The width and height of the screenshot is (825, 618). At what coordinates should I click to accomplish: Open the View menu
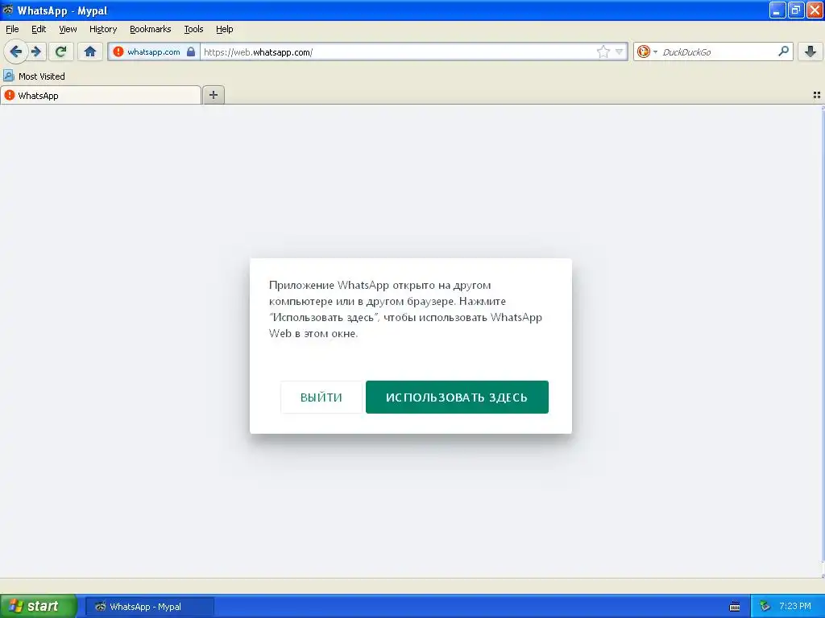tap(68, 29)
